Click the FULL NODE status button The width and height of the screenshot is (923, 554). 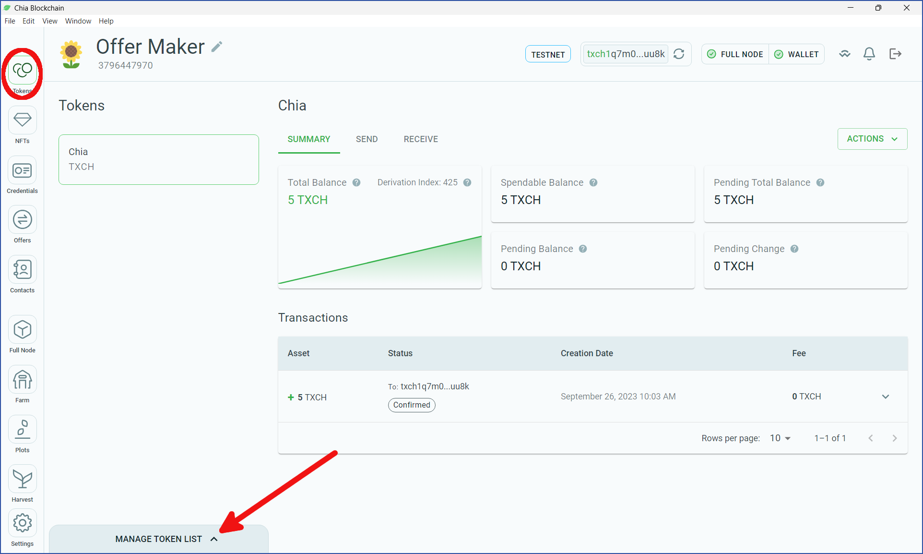[735, 54]
